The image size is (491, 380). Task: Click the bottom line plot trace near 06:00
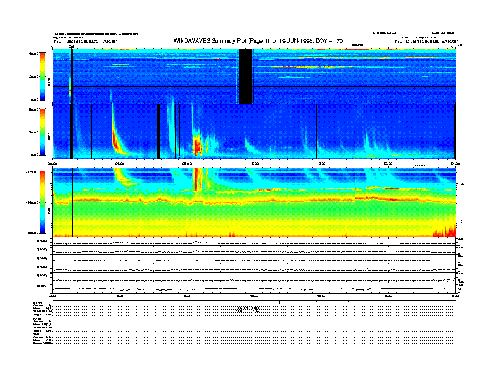[153, 289]
